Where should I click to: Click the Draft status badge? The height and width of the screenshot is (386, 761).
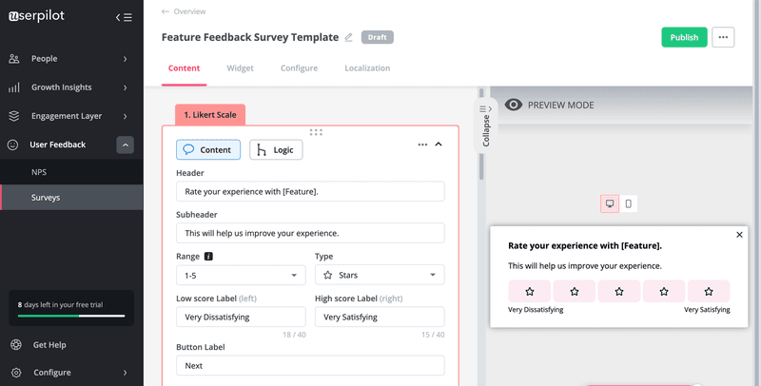point(377,37)
